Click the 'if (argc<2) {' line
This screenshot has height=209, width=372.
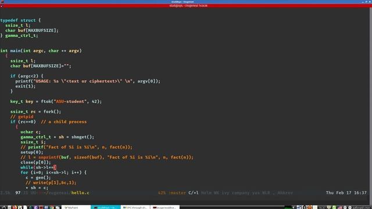[27, 76]
